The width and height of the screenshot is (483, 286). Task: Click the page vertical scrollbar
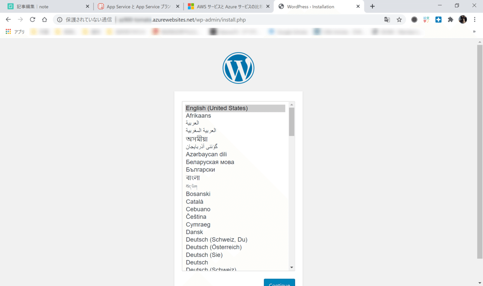(x=480, y=152)
